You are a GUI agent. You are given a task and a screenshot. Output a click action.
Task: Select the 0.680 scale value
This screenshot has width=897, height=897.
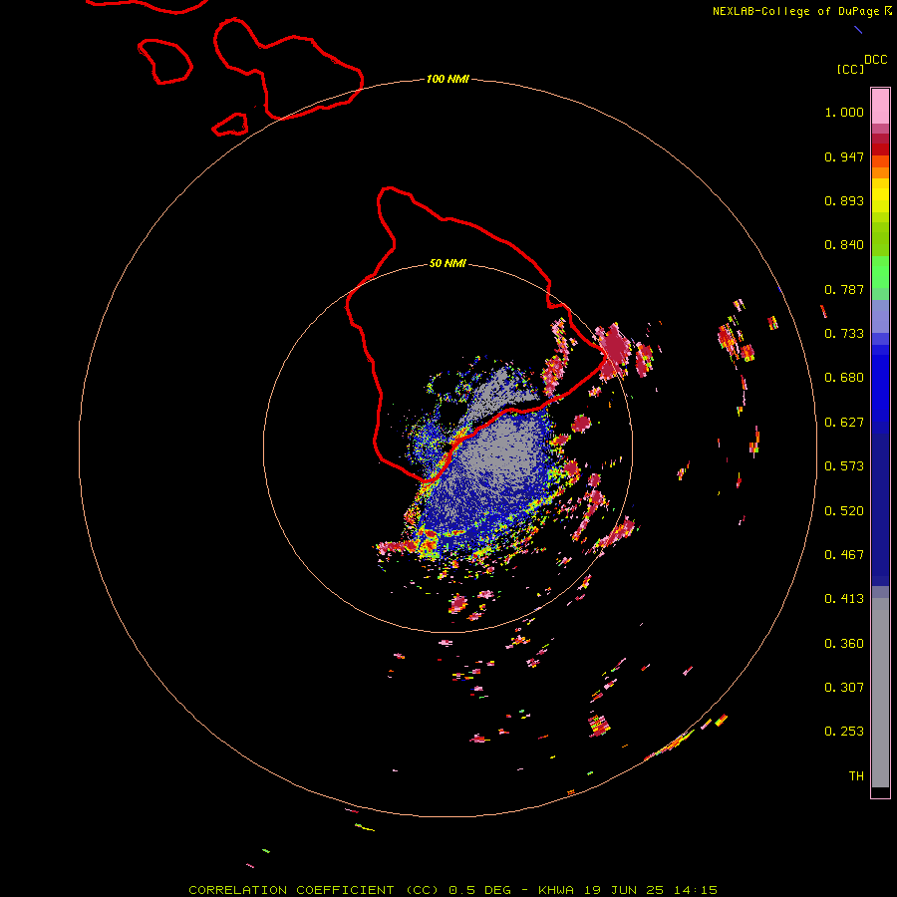pyautogui.click(x=844, y=378)
